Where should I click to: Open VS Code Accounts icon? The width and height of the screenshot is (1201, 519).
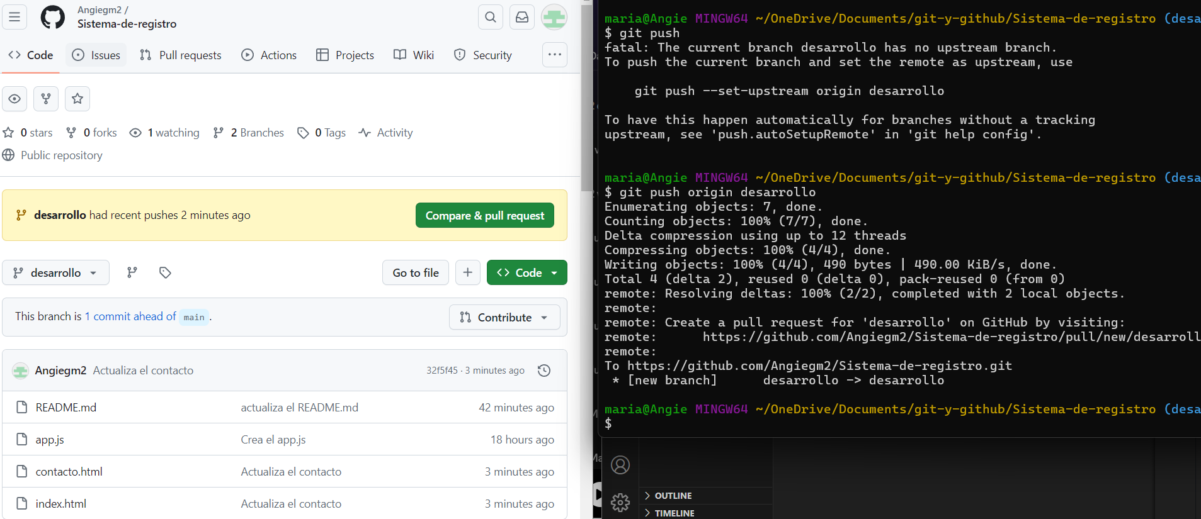pos(620,465)
